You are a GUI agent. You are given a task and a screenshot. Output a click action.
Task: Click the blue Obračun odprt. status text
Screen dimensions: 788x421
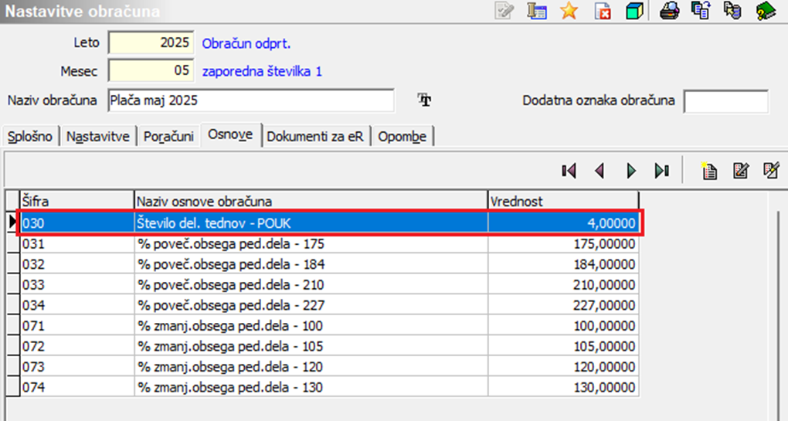coord(246,44)
